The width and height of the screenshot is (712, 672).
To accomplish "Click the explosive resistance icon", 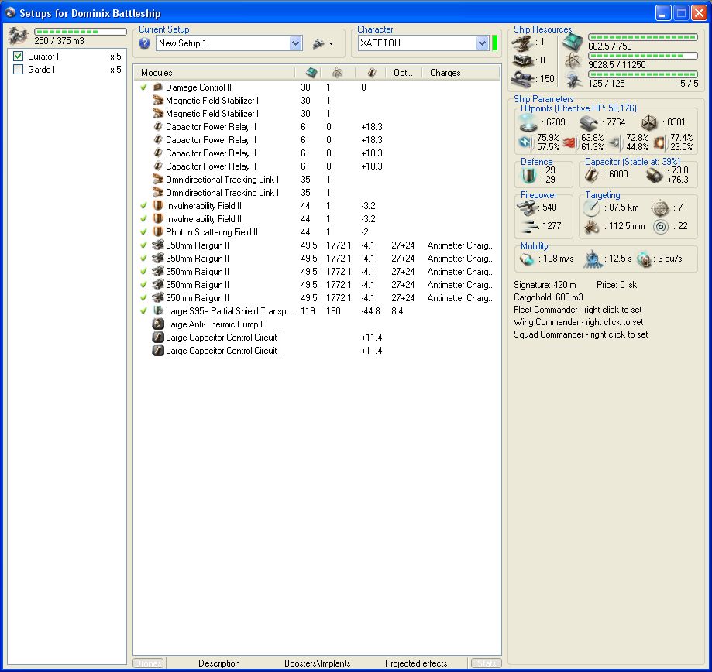I will 660,143.
